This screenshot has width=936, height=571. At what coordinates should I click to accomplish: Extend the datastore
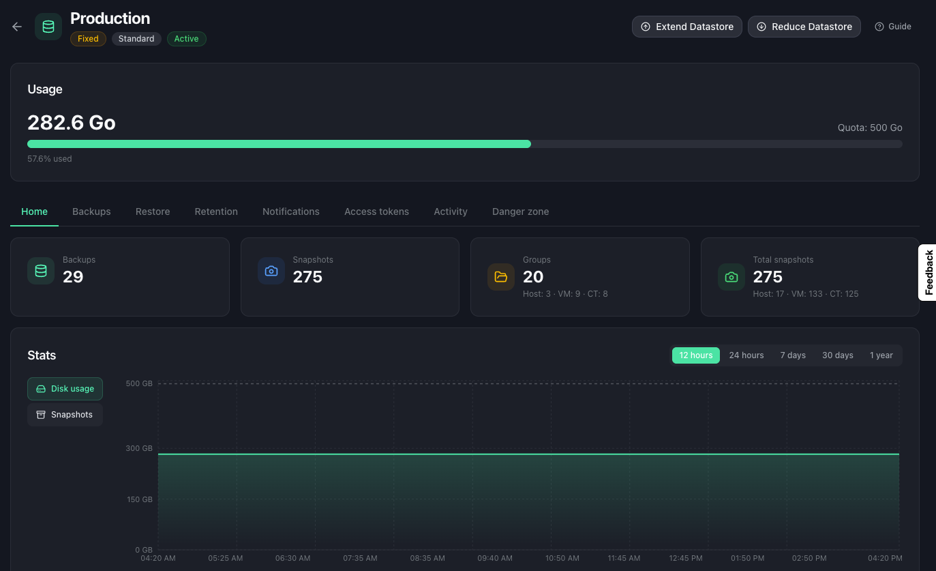pos(687,27)
